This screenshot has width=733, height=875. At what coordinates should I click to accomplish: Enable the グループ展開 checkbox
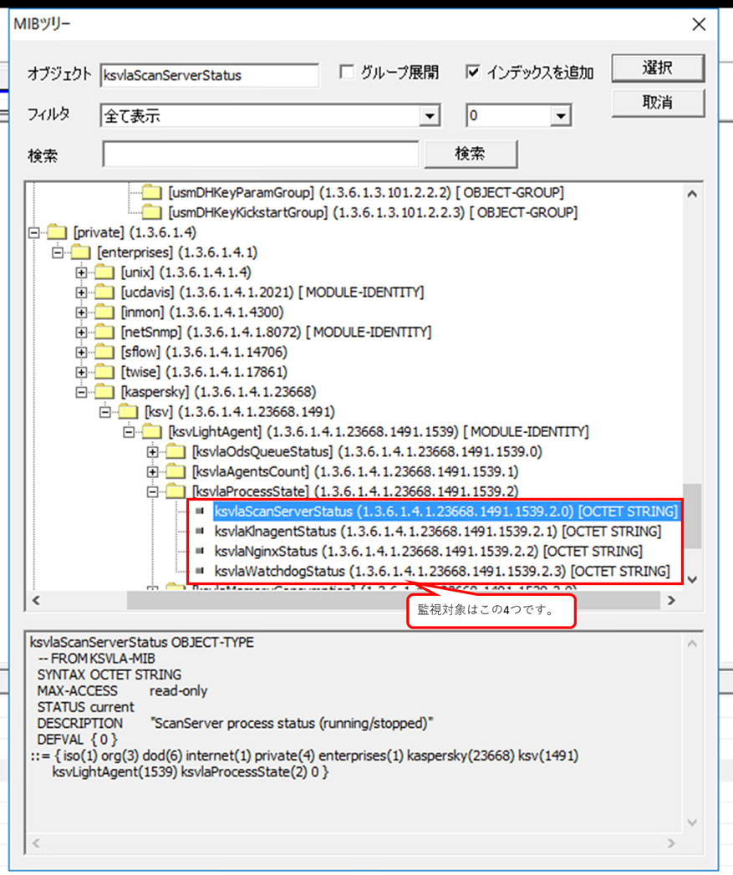(346, 72)
